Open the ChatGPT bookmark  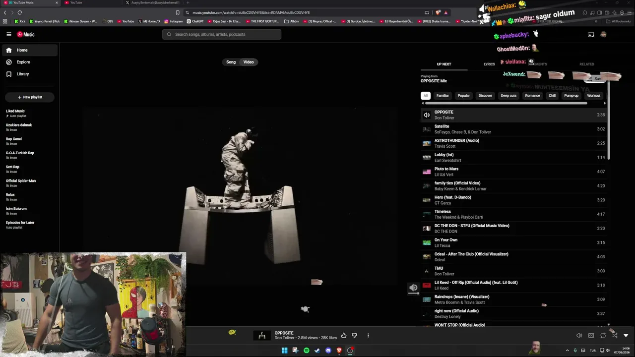[x=195, y=21]
